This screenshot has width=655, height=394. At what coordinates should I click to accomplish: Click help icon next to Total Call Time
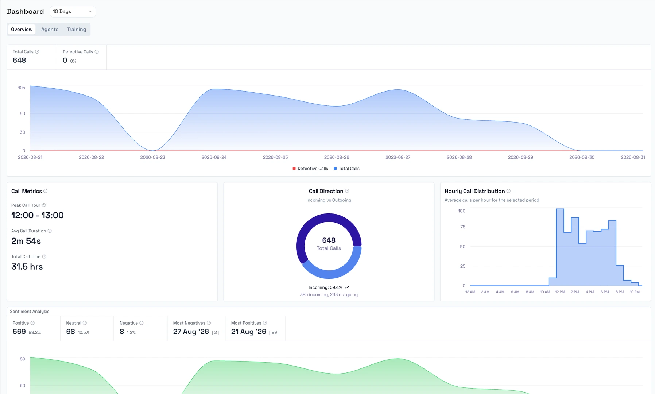44,256
